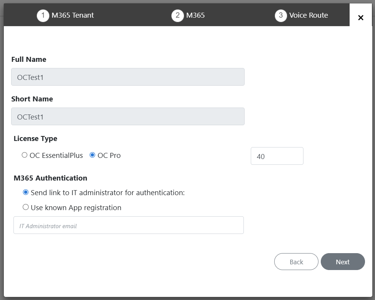This screenshot has width=375, height=300.
Task: Click the License Type heading
Action: (35, 139)
